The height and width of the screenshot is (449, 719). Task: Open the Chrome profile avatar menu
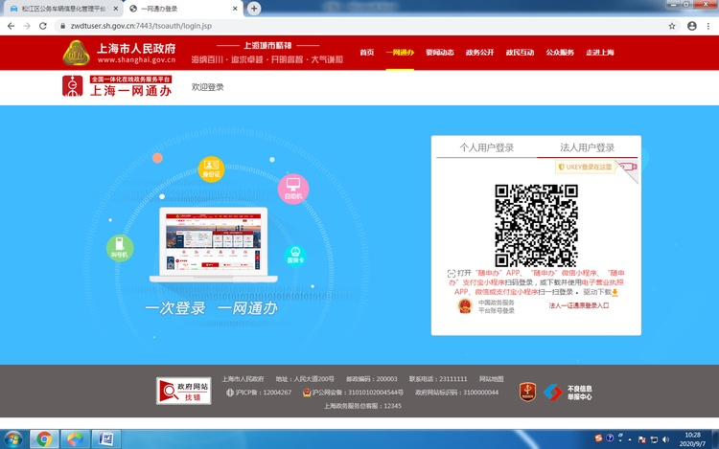point(692,26)
